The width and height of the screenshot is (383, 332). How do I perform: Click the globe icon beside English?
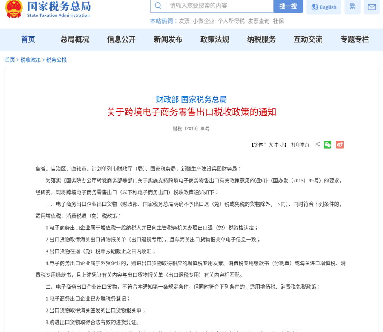coord(315,7)
